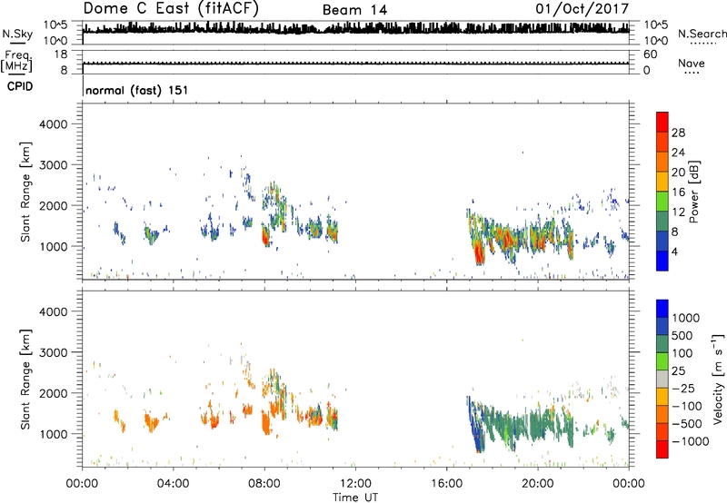Select the '−1000' label on the Velocity colorbar
The height and width of the screenshot is (503, 727).
[x=690, y=441]
